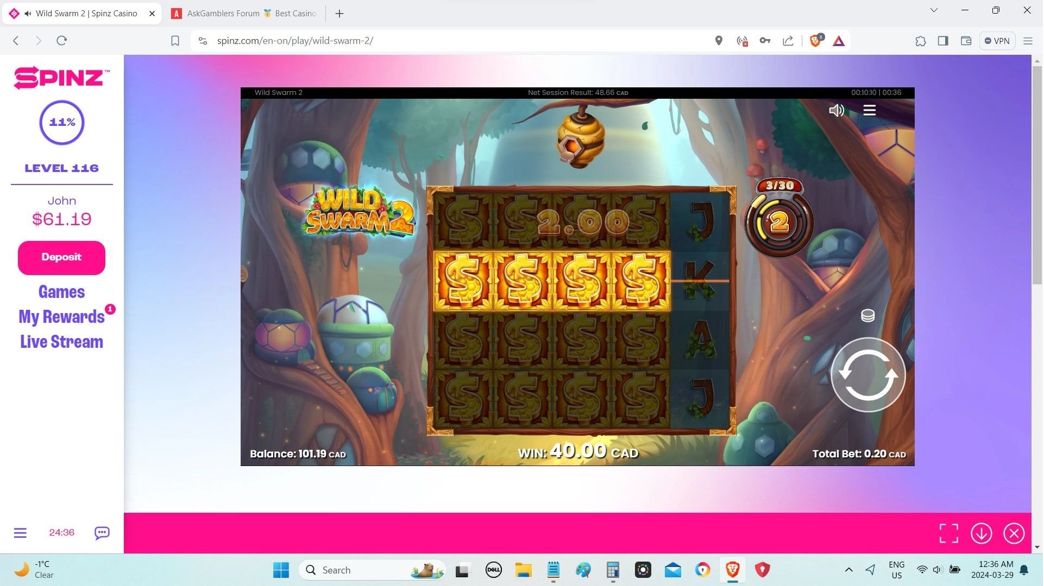The width and height of the screenshot is (1044, 586).
Task: Enter fullscreen mode from the pink bar
Action: pyautogui.click(x=948, y=533)
